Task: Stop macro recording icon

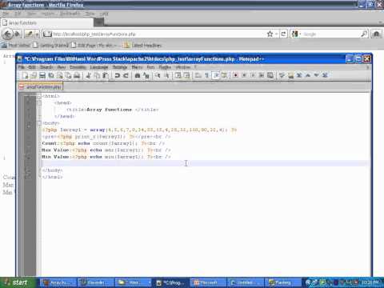Action: (244, 76)
